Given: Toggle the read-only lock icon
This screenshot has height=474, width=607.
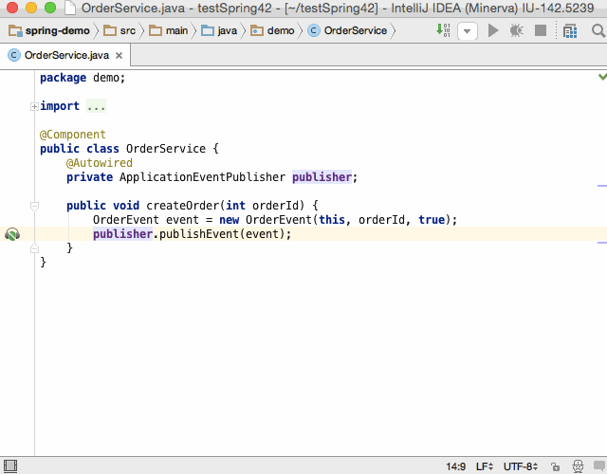Looking at the screenshot, I should point(556,466).
